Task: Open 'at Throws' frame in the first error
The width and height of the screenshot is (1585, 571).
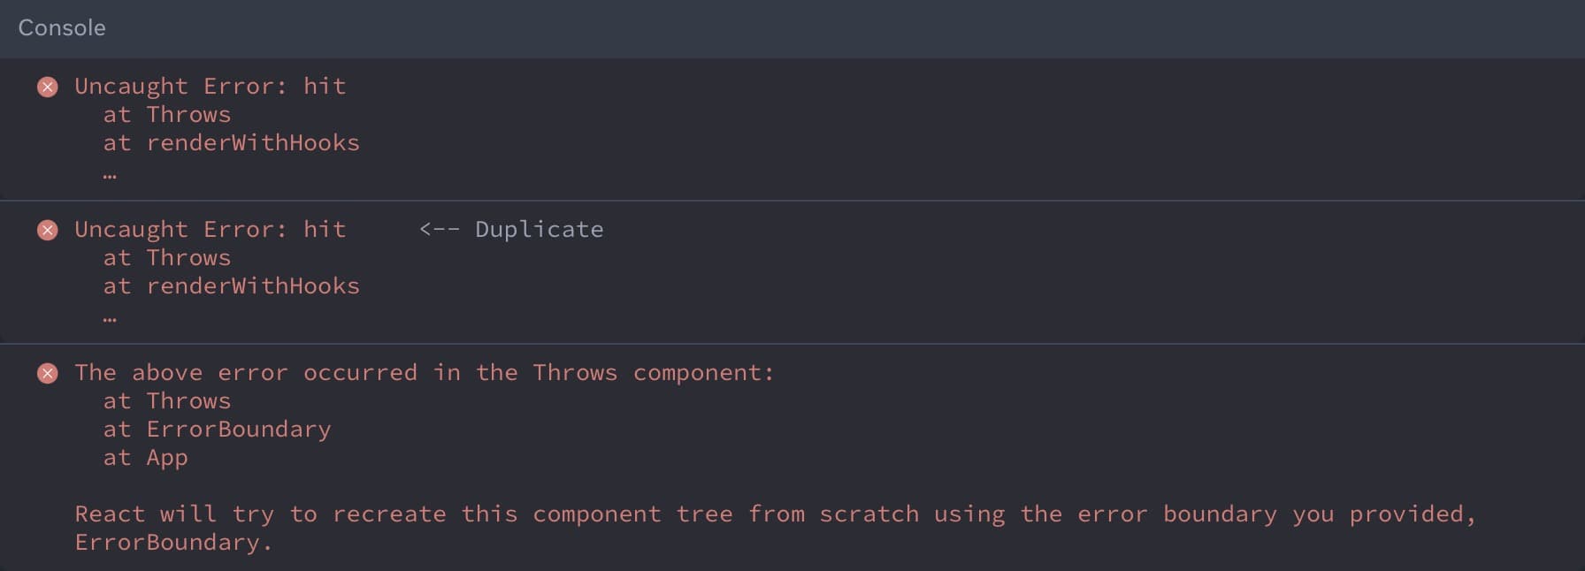Action: pyautogui.click(x=167, y=115)
